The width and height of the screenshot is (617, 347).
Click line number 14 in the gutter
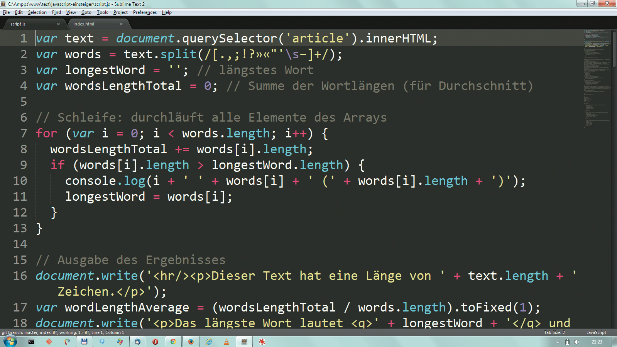coord(20,244)
